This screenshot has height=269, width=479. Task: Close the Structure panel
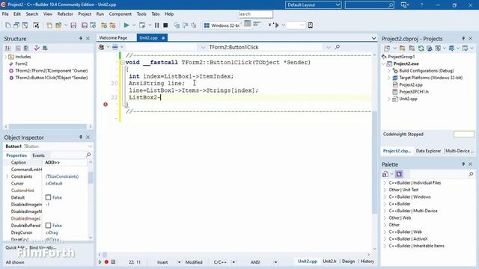point(88,38)
